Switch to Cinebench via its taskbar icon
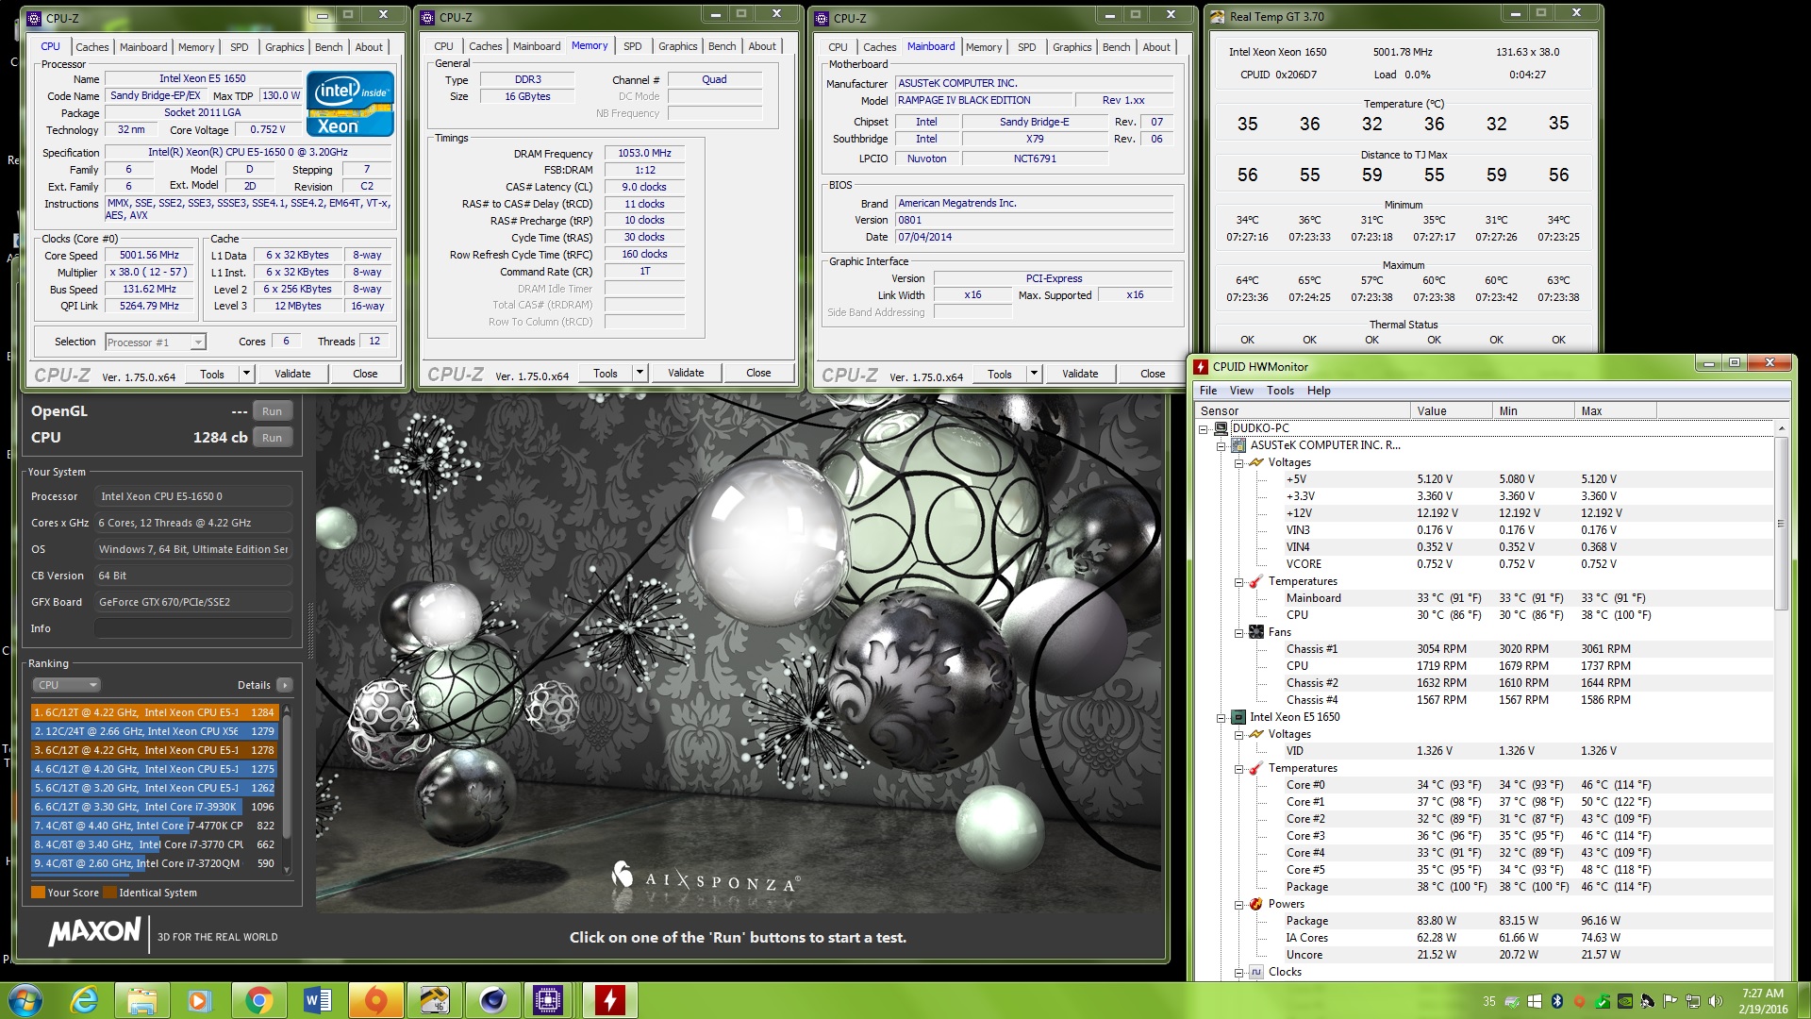Image resolution: width=1811 pixels, height=1019 pixels. (x=492, y=1000)
